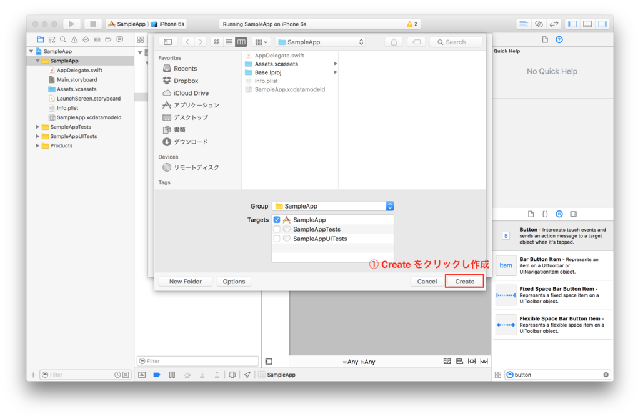Open the report navigator speech-bubble icon
This screenshot has height=419, width=640.
120,39
